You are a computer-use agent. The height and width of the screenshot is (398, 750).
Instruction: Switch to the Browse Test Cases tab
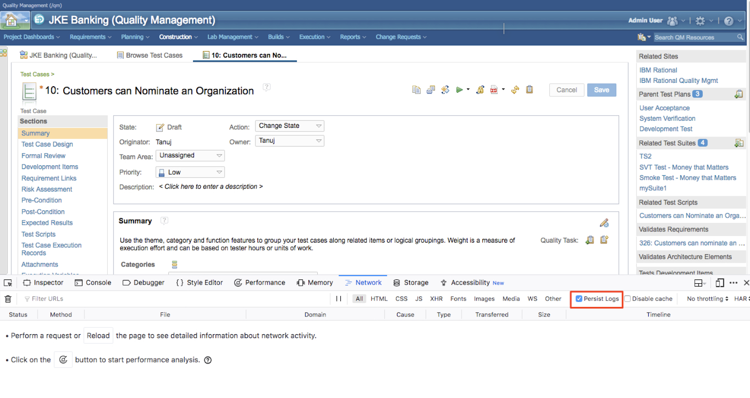[x=150, y=55]
